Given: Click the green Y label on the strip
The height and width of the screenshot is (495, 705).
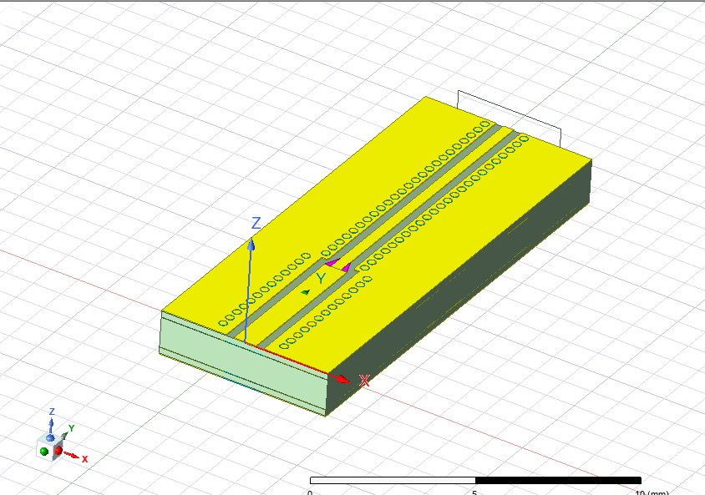Looking at the screenshot, I should tap(321, 278).
